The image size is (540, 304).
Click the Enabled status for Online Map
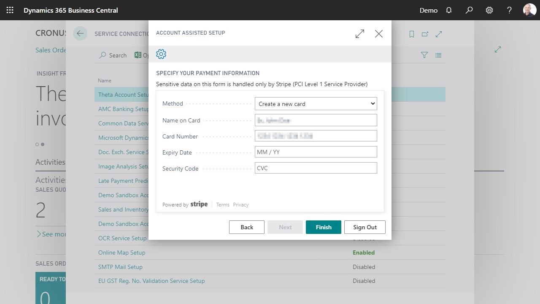click(x=364, y=252)
